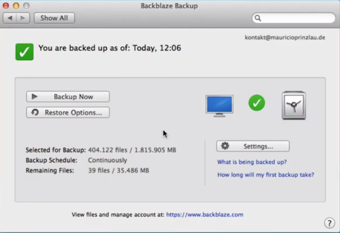The image size is (340, 233).
Task: Click the forward navigation arrow
Action: click(x=23, y=18)
